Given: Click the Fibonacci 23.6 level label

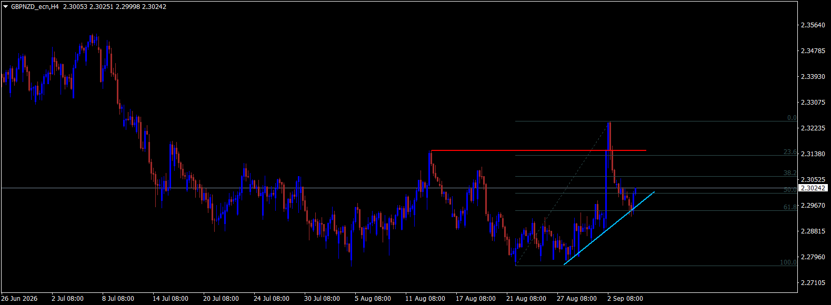Looking at the screenshot, I should [x=790, y=152].
